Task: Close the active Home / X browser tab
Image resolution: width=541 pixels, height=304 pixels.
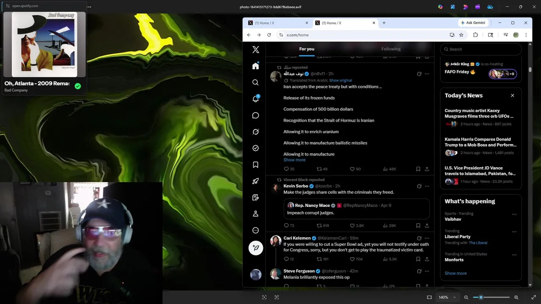Action: 374,23
